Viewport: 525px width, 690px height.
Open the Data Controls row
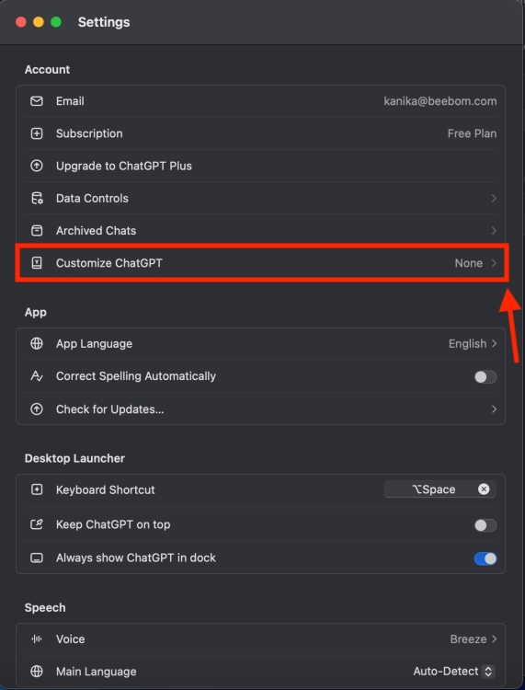tap(260, 198)
